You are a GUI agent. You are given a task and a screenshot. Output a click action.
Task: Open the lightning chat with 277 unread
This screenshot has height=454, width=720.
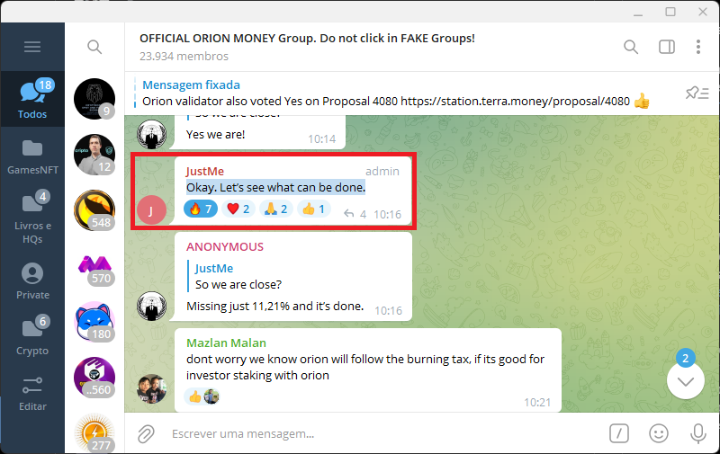click(x=94, y=433)
